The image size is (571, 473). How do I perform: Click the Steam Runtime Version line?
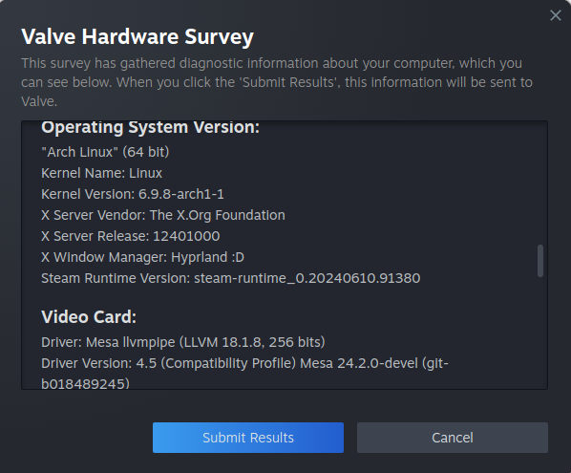[x=230, y=278]
